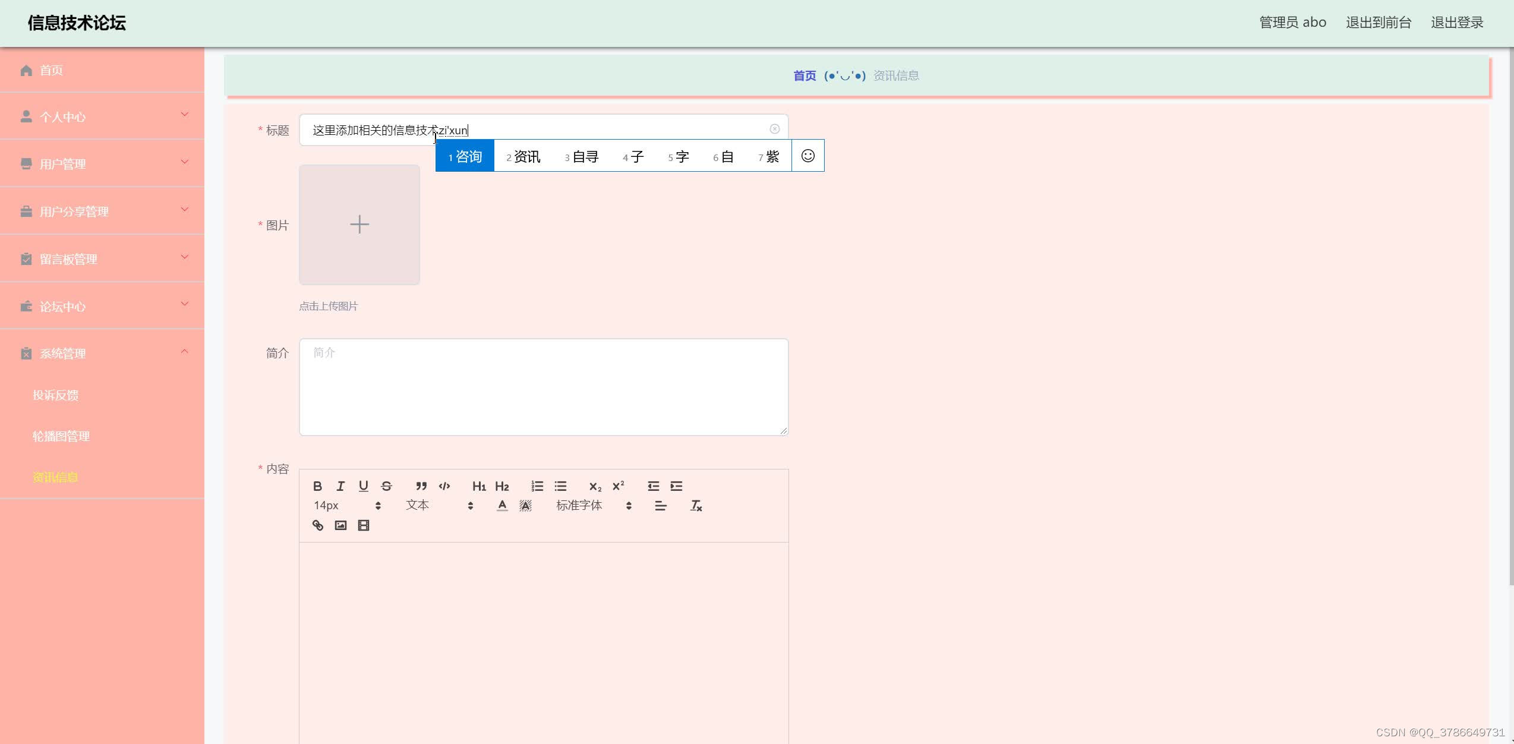Click the image upload plus box
The width and height of the screenshot is (1514, 744).
(359, 225)
